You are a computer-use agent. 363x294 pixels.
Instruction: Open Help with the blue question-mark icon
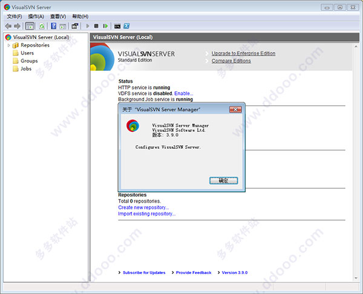53,26
